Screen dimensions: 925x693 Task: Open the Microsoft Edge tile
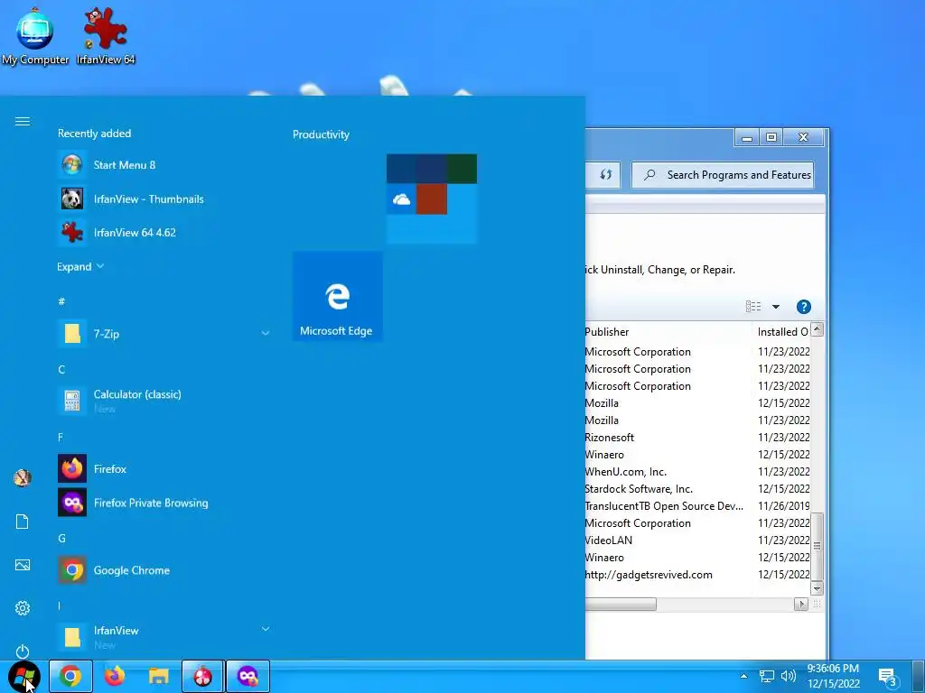click(x=338, y=296)
